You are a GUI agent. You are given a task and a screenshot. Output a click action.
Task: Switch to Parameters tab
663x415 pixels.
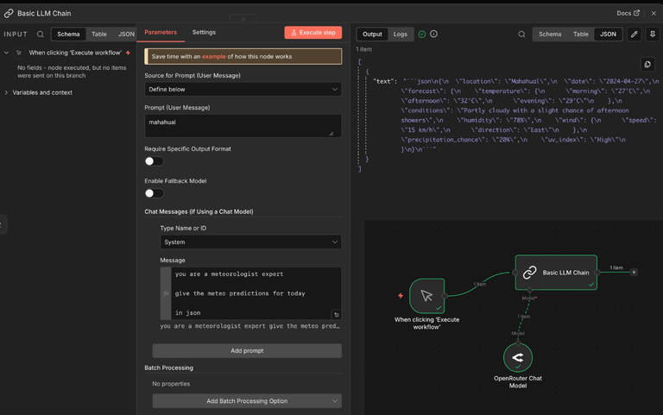(x=161, y=33)
